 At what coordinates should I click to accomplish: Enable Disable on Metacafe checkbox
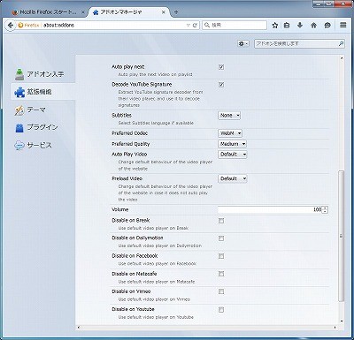(x=221, y=274)
